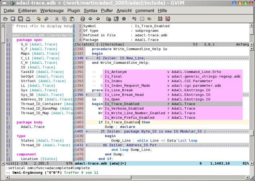255x181 pixels.
Task: Click the Save file floppy icon
Action: click(x=13, y=19)
